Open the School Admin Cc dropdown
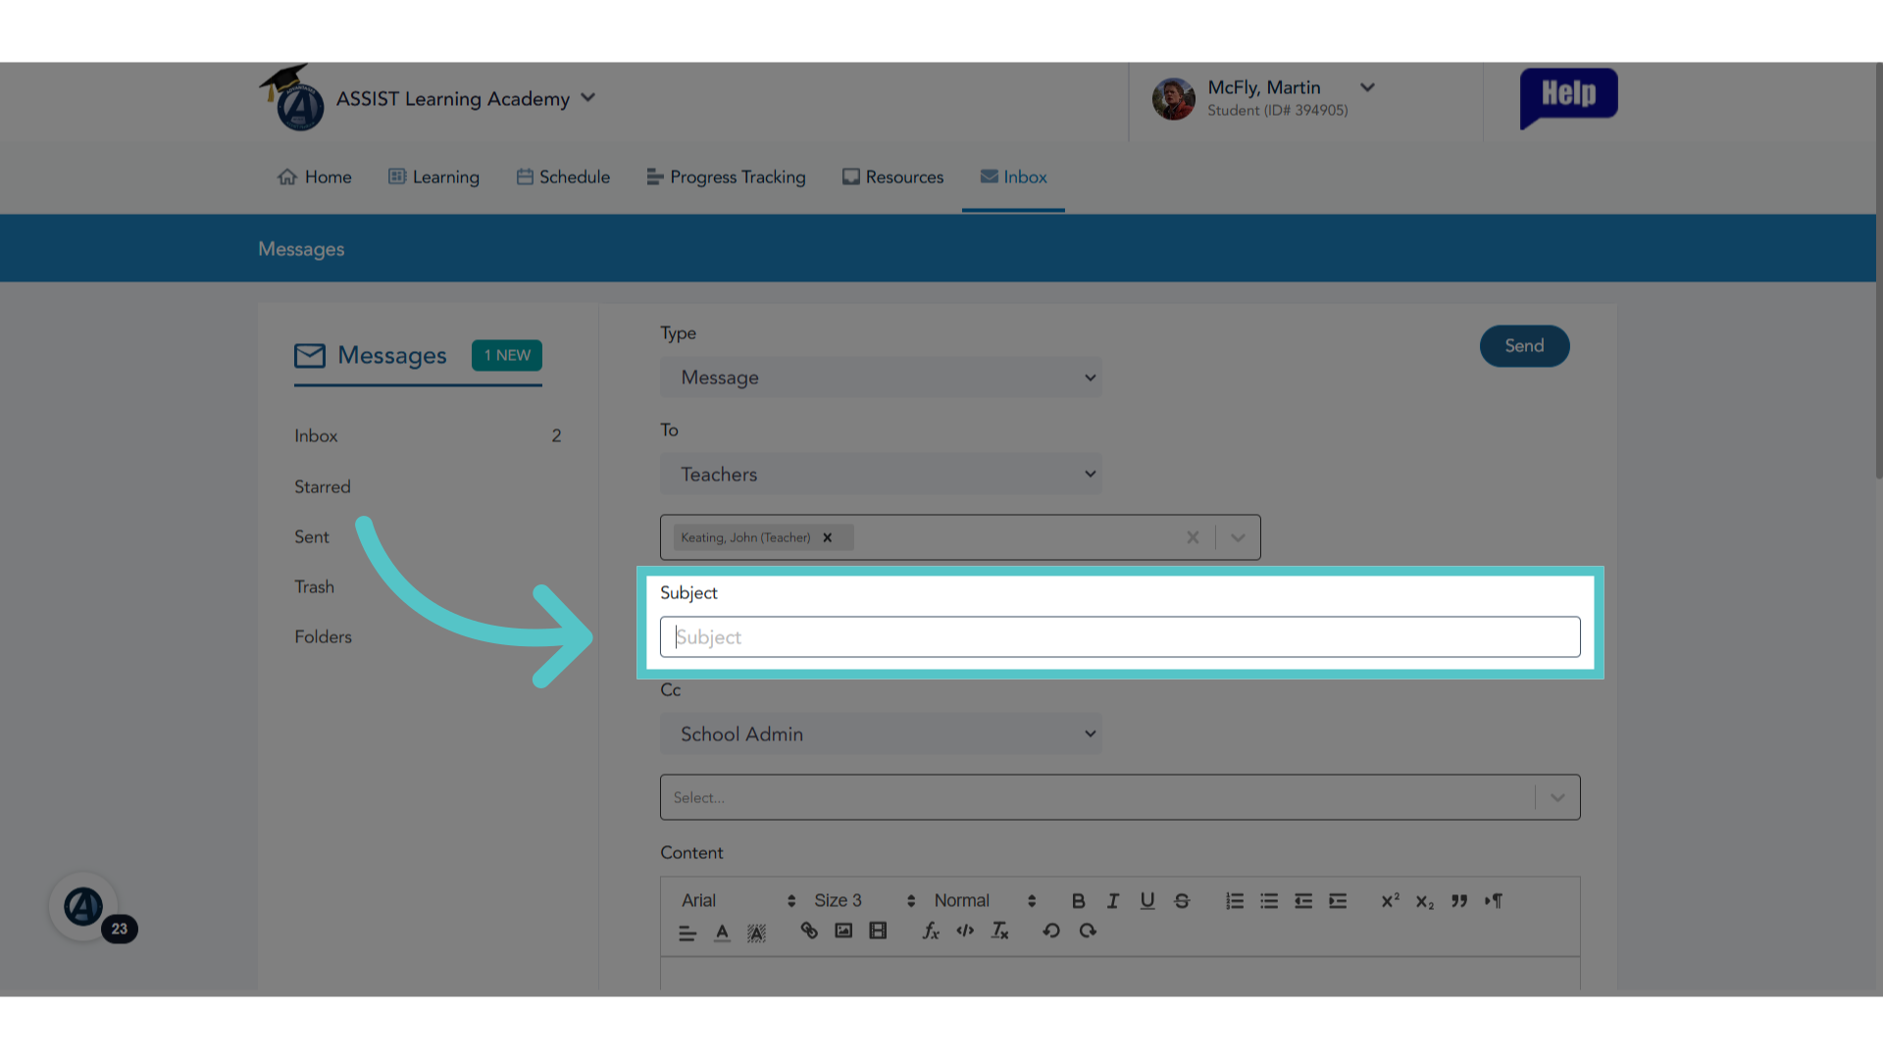 pos(881,734)
